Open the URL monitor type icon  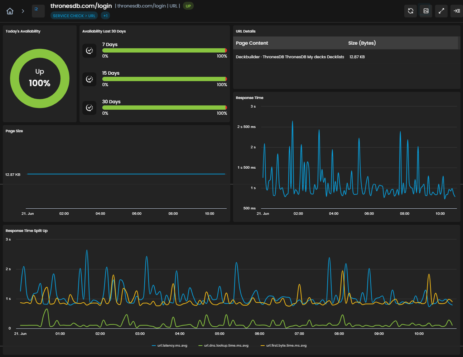tap(38, 11)
